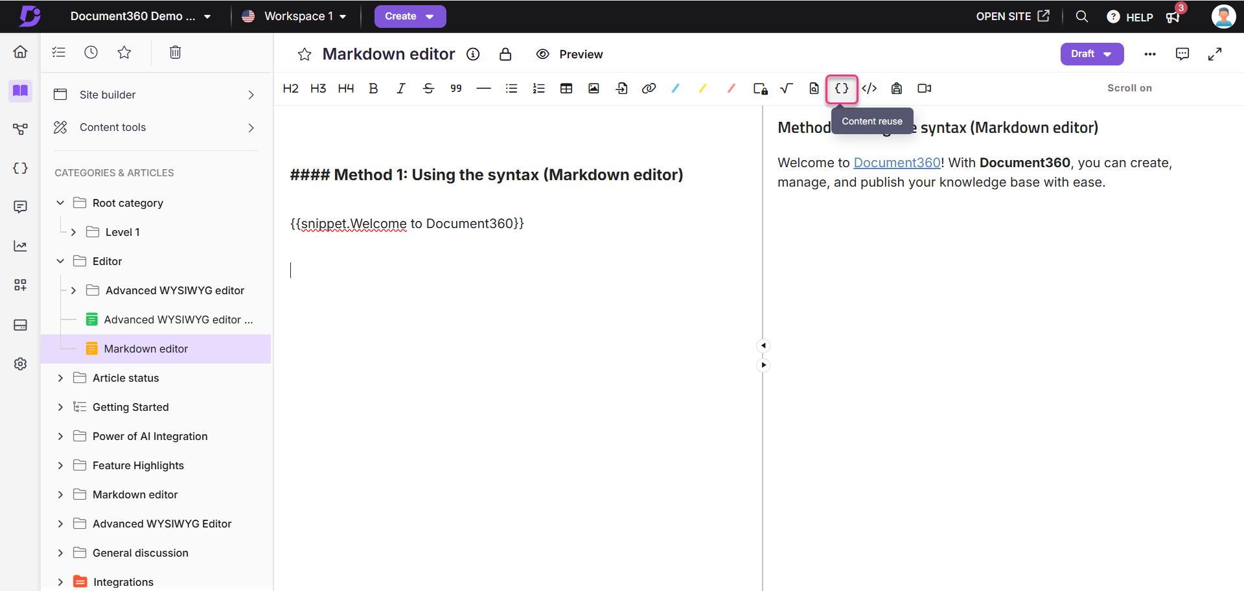Insert a video
This screenshot has width=1244, height=591.
[x=925, y=88]
